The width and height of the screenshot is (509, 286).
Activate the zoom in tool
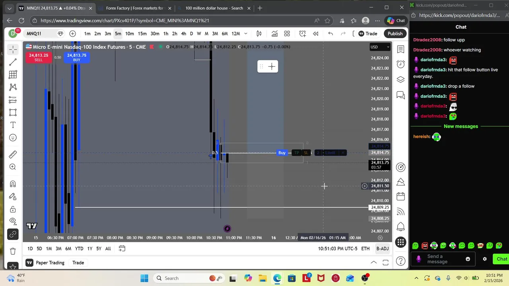[x=13, y=167]
